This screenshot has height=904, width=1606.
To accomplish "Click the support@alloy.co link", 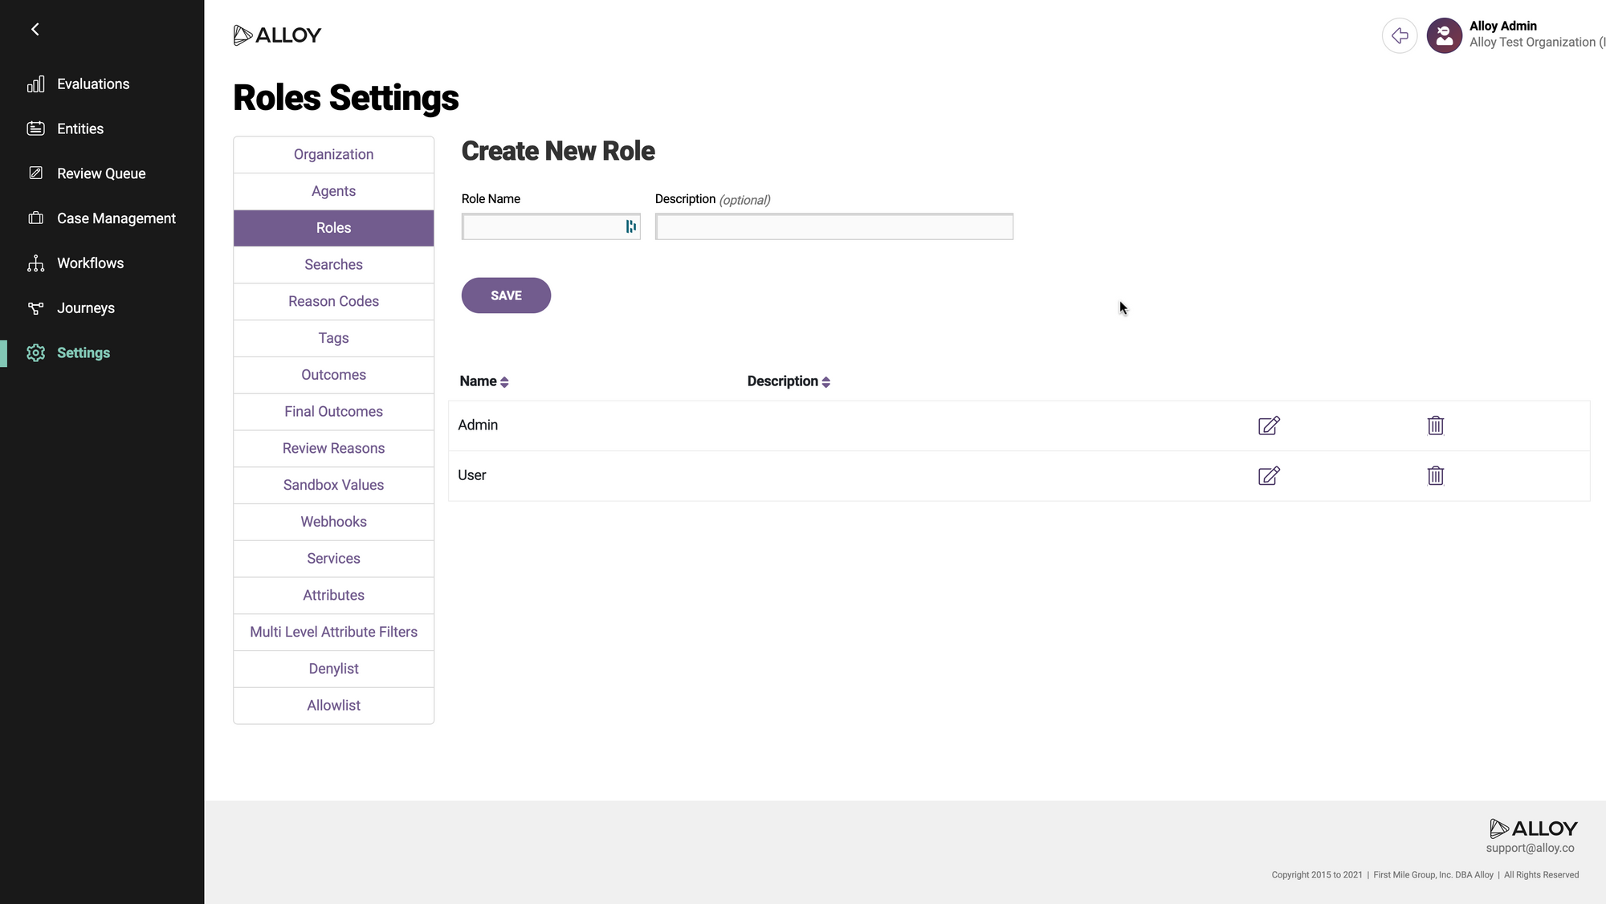I will click(1530, 848).
